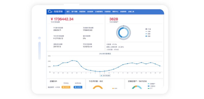Toggle the 店铺客户 legend entry
204x99 pixels.
(x=151, y=84)
